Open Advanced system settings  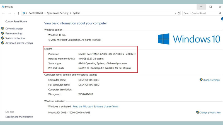pos(19,43)
